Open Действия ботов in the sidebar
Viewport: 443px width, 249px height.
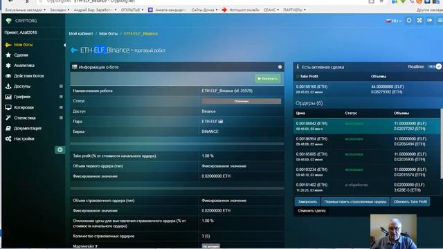click(x=29, y=76)
